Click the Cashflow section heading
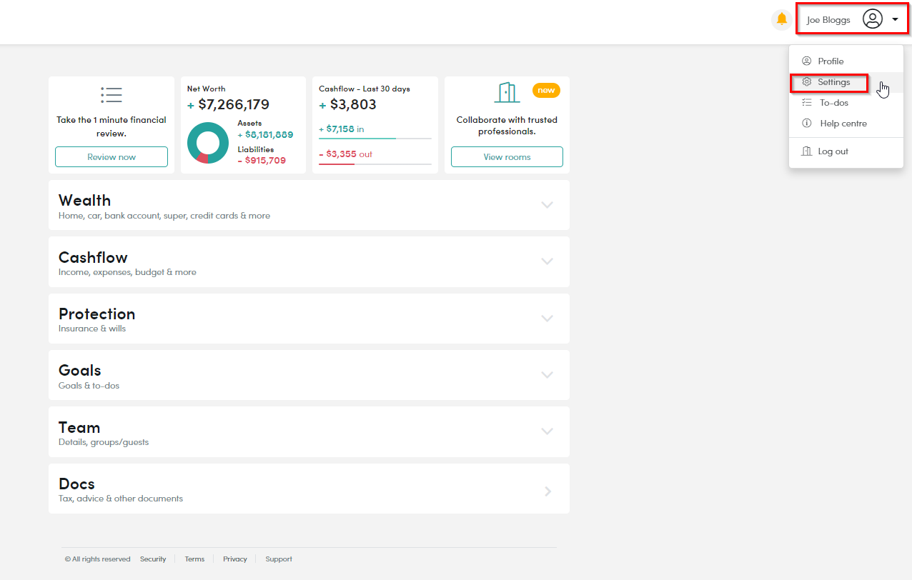 tap(93, 257)
